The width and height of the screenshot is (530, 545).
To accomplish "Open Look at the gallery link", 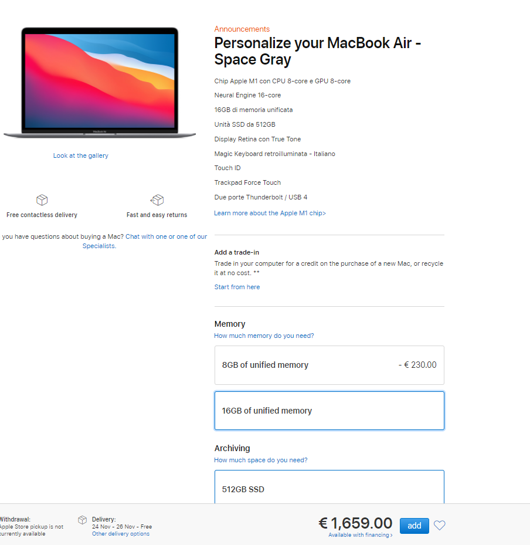I will point(80,155).
